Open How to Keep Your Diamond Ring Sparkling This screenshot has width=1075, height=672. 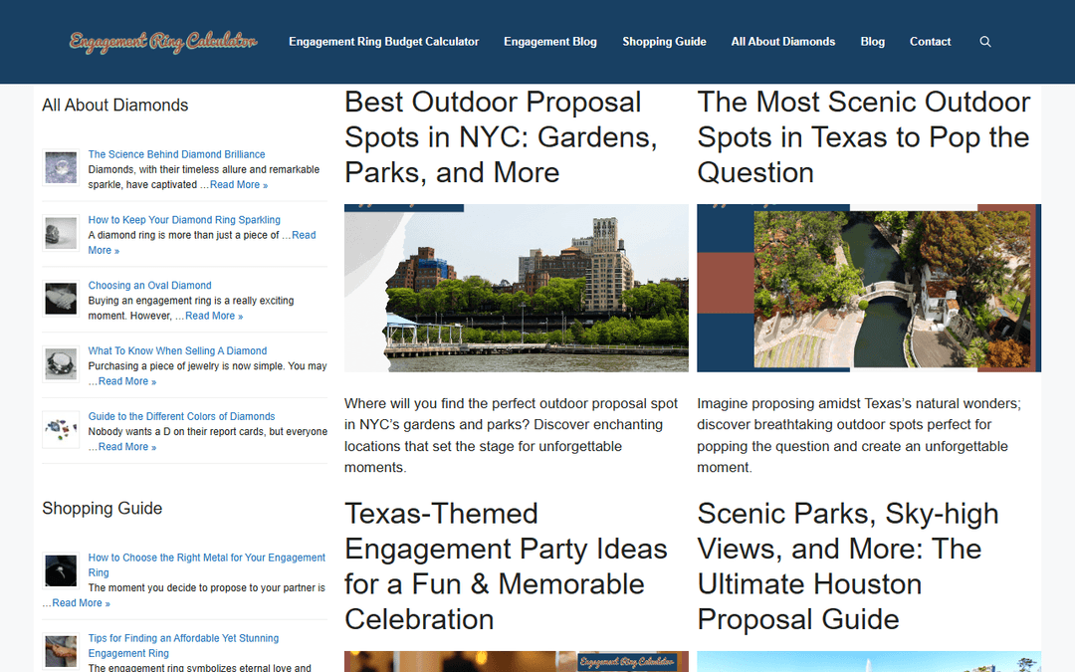184,220
